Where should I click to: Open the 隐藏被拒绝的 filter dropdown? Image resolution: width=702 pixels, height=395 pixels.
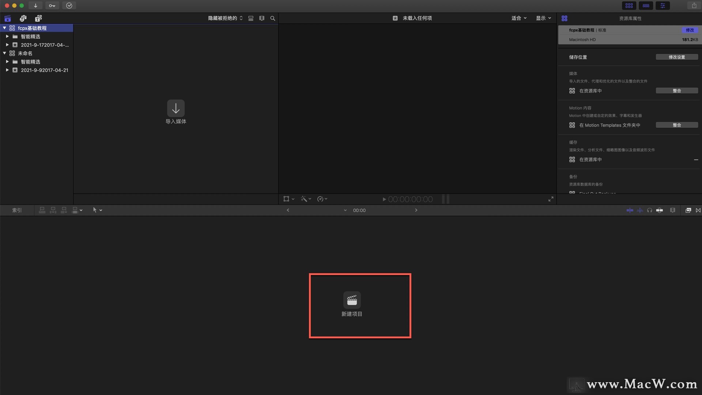225,18
